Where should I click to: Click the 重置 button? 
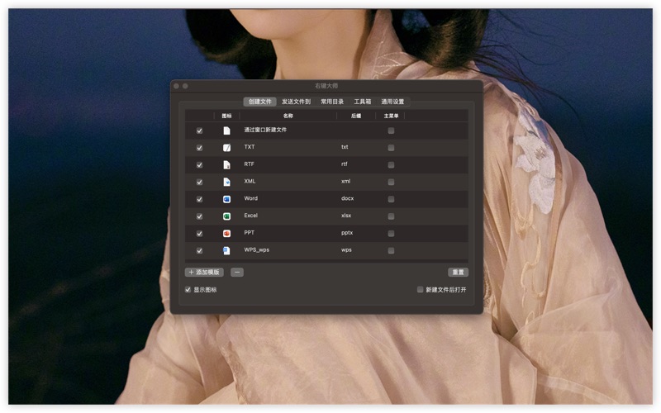(459, 273)
